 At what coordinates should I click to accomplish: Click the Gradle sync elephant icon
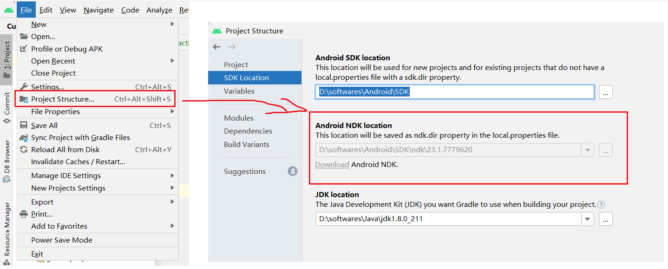pyautogui.click(x=24, y=137)
